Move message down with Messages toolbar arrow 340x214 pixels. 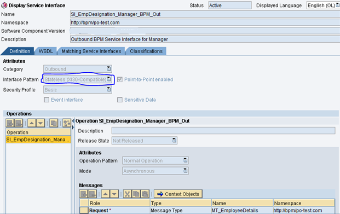point(114,194)
